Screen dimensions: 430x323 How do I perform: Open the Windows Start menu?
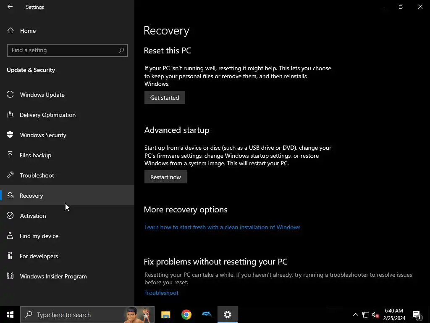pos(10,315)
